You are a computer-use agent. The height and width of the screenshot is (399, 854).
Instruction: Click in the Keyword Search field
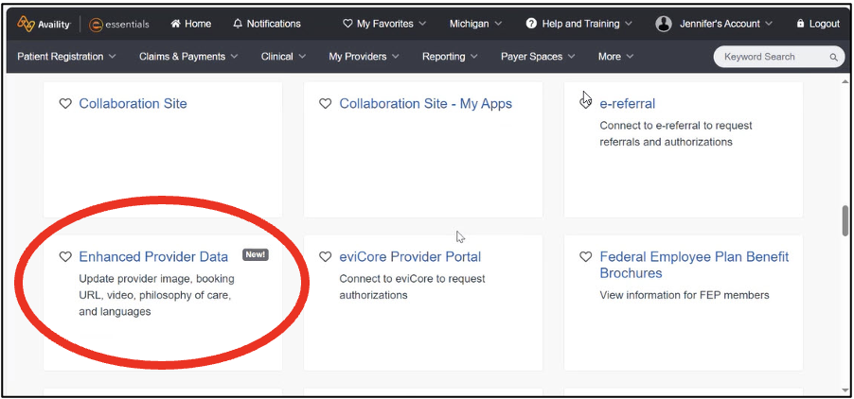click(x=779, y=57)
